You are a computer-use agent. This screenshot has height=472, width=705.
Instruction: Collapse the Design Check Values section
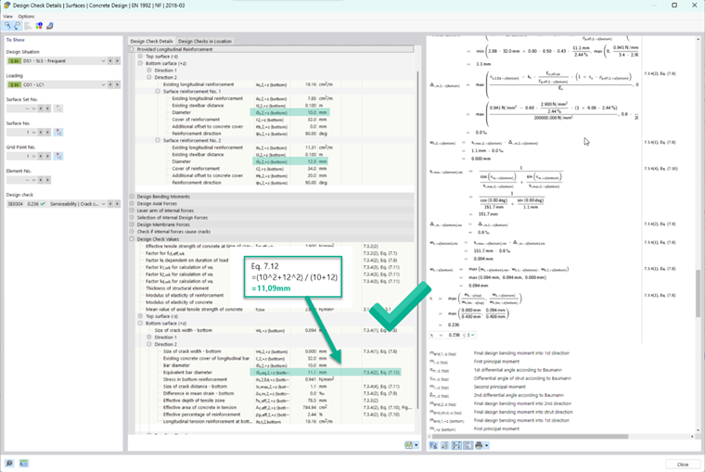click(x=132, y=238)
